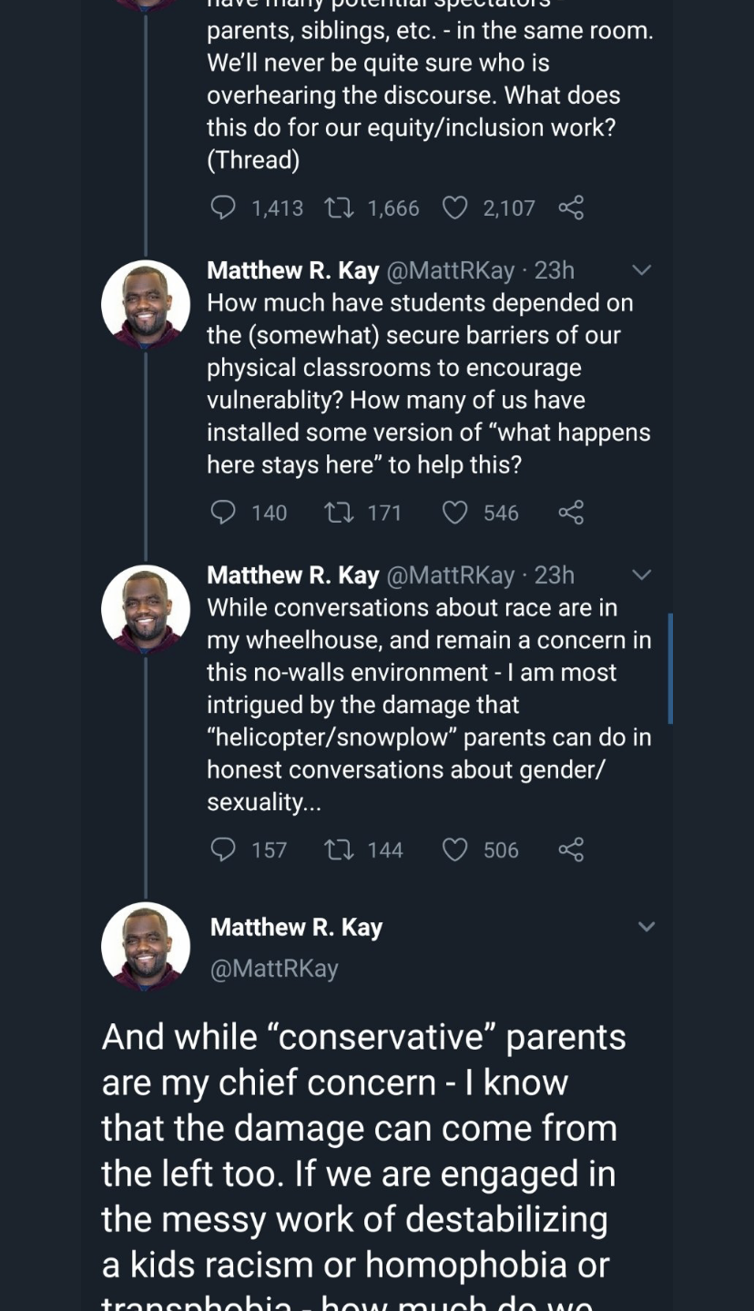The width and height of the screenshot is (754, 1311).
Task: Retweet the tweet with 171 retweets
Action: point(339,513)
